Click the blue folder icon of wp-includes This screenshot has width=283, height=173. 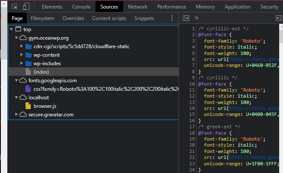(29, 63)
